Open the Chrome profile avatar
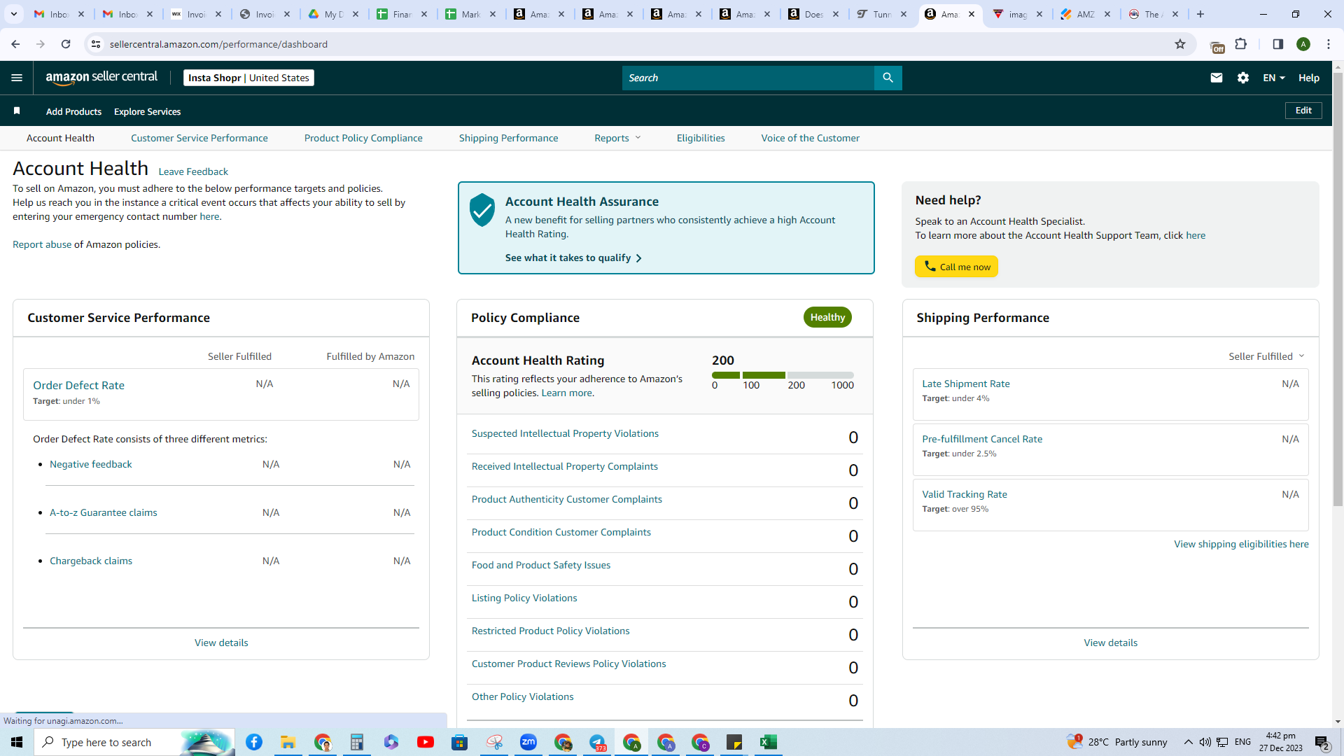 [x=1303, y=44]
